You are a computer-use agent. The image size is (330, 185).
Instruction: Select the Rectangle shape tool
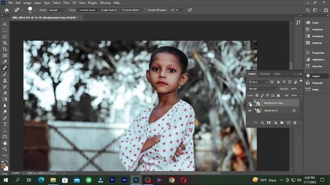(5, 137)
